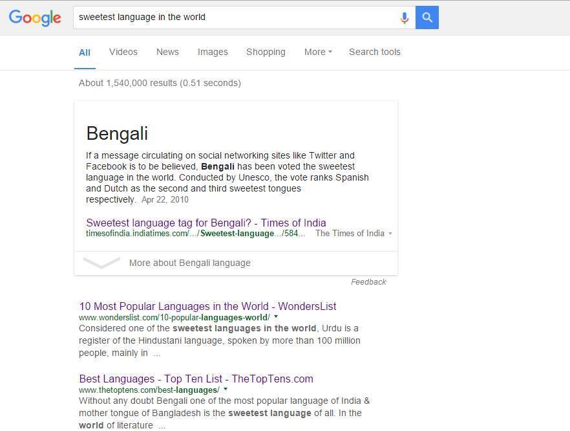
Task: Open Times of India Sweetest language link
Action: coord(206,223)
